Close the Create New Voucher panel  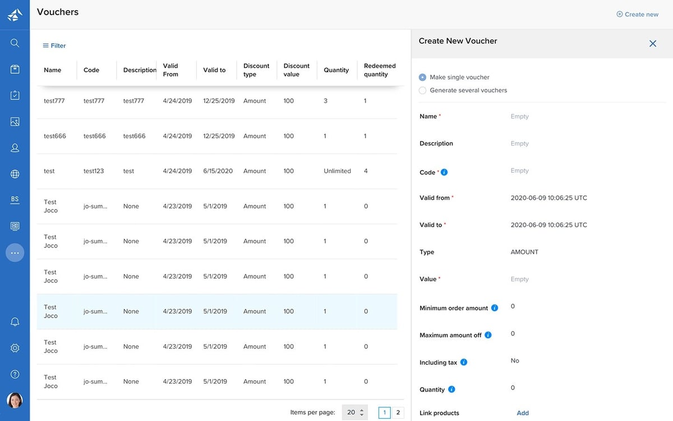click(653, 43)
